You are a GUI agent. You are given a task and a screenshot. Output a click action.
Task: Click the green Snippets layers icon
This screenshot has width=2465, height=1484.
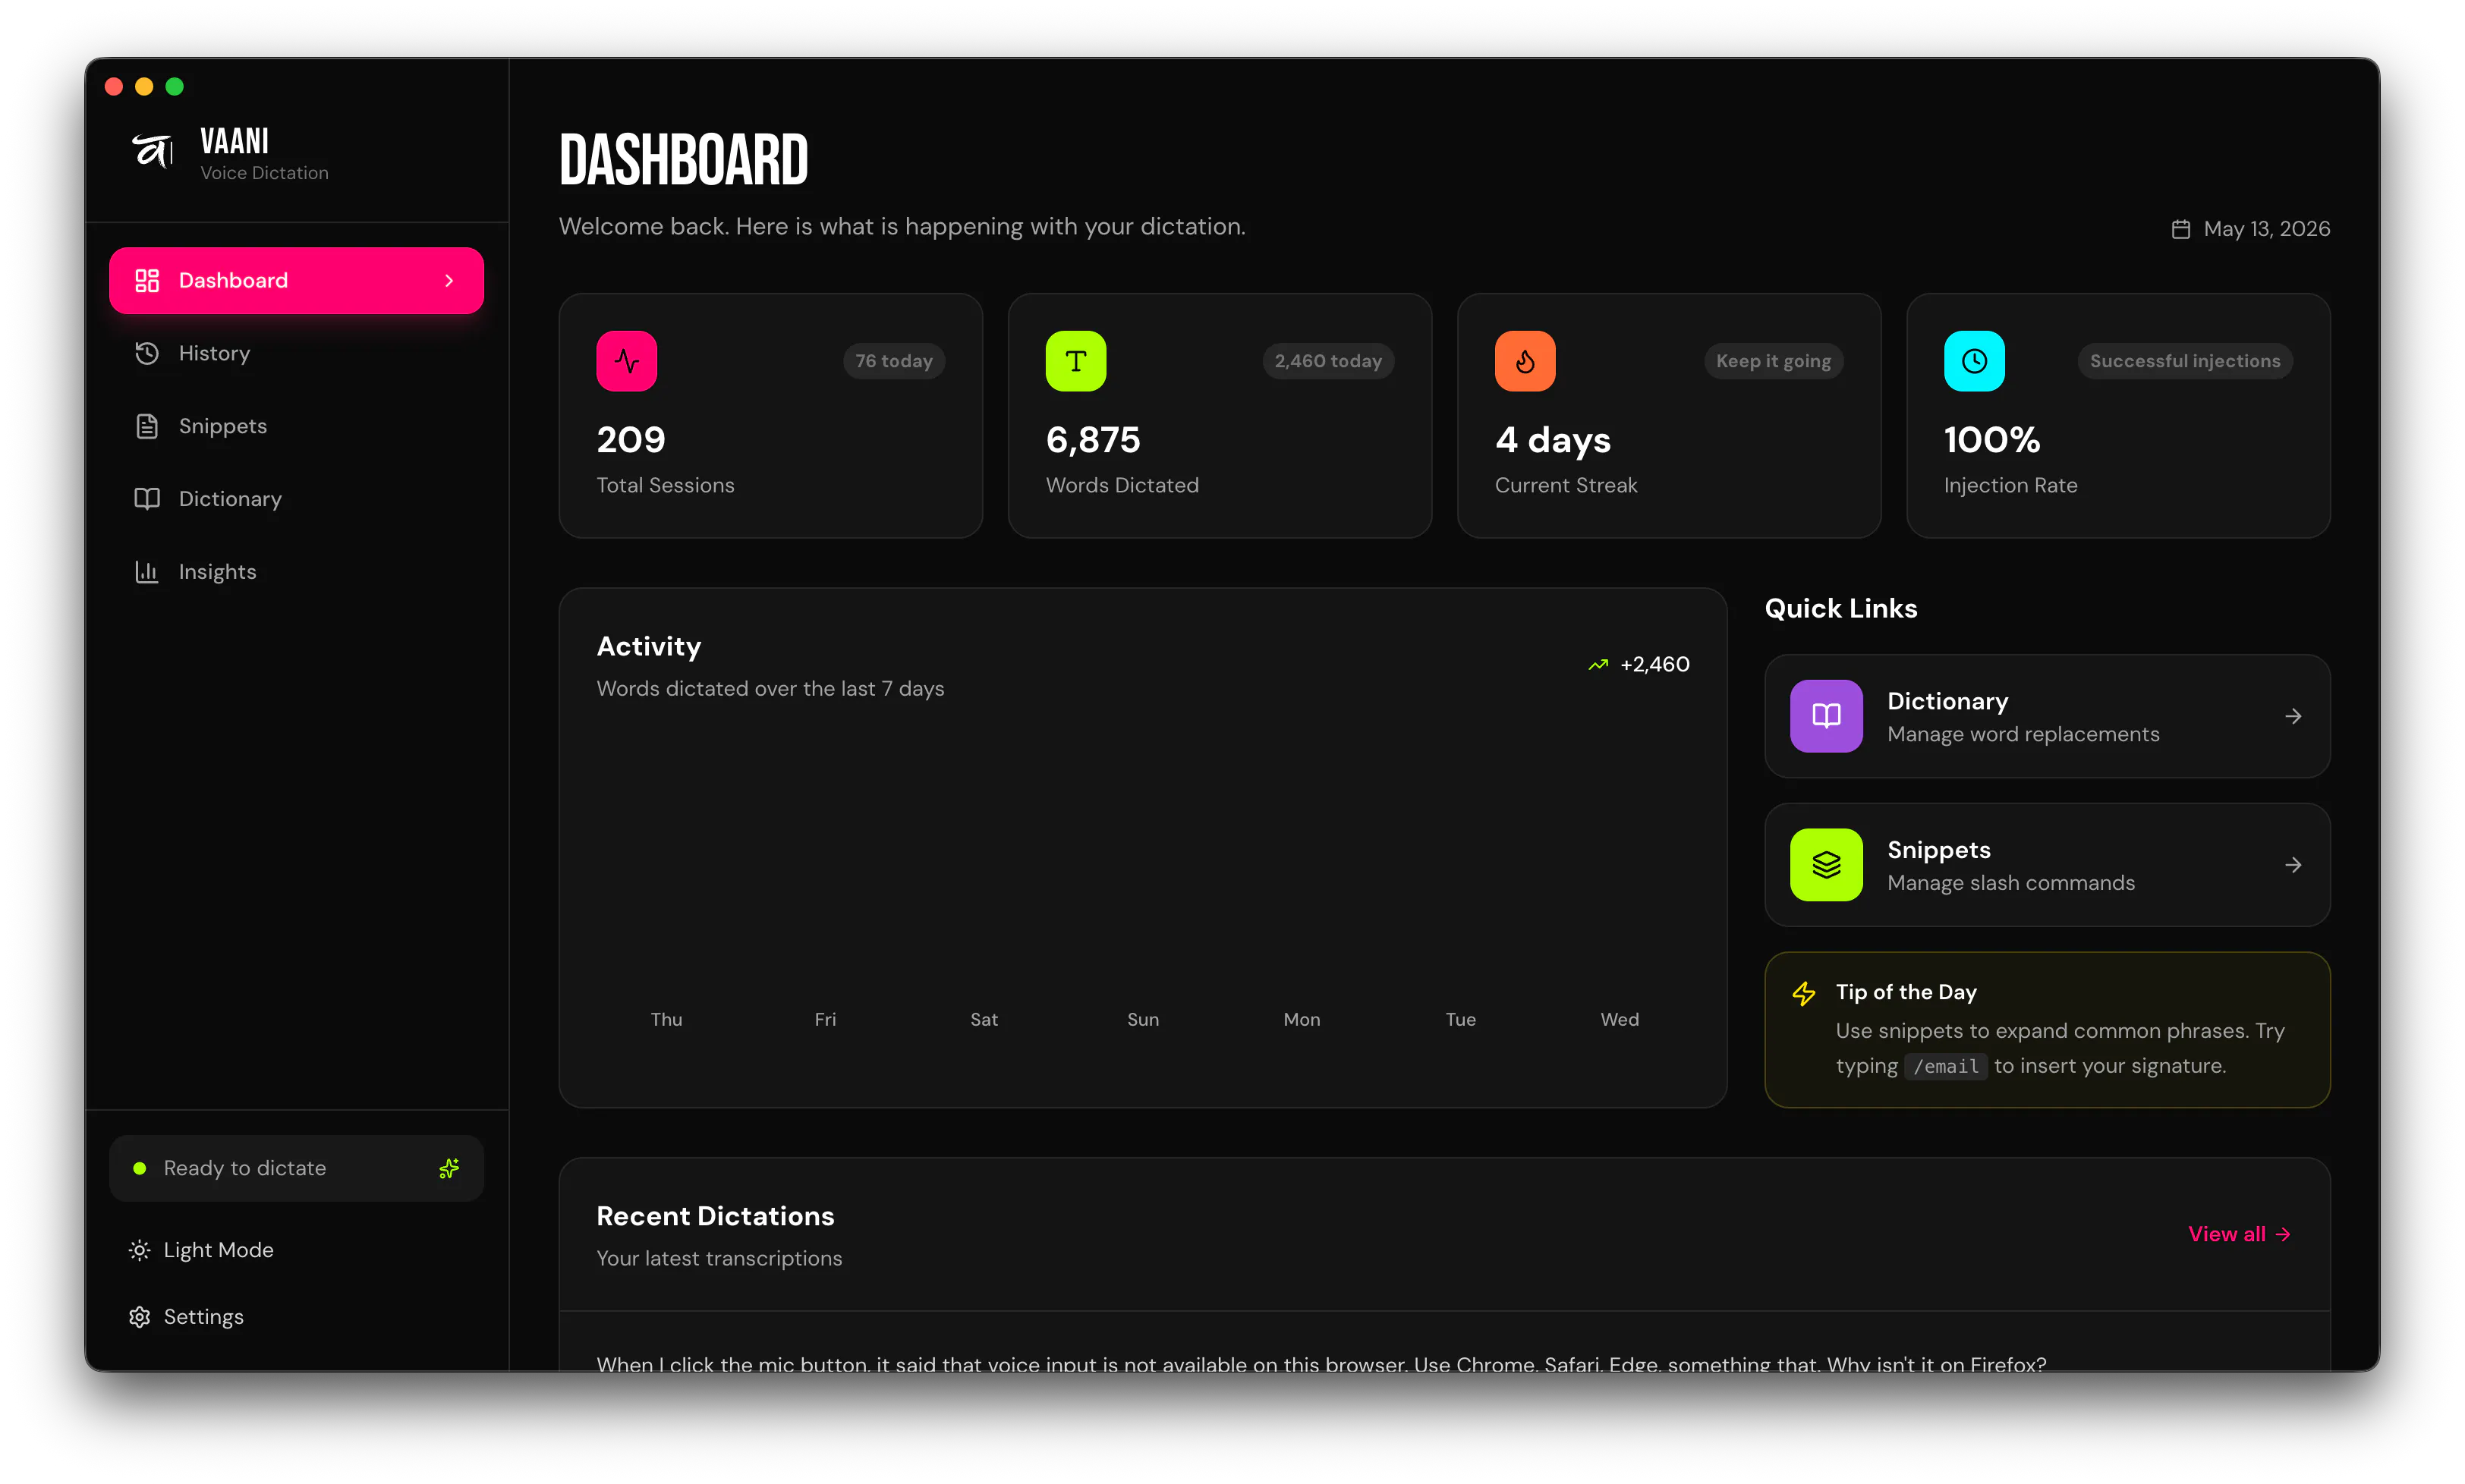(x=1826, y=865)
